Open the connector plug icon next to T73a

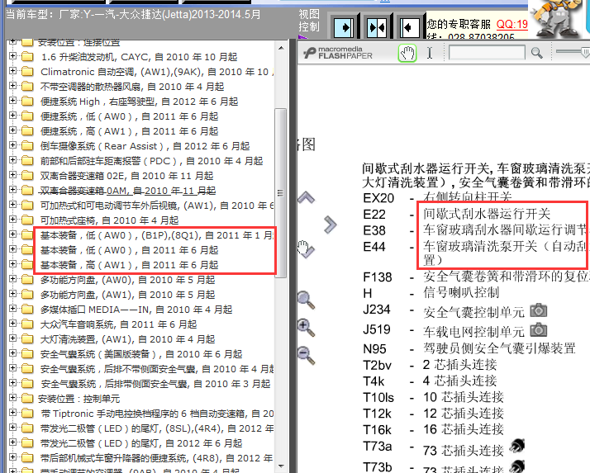coord(517,447)
